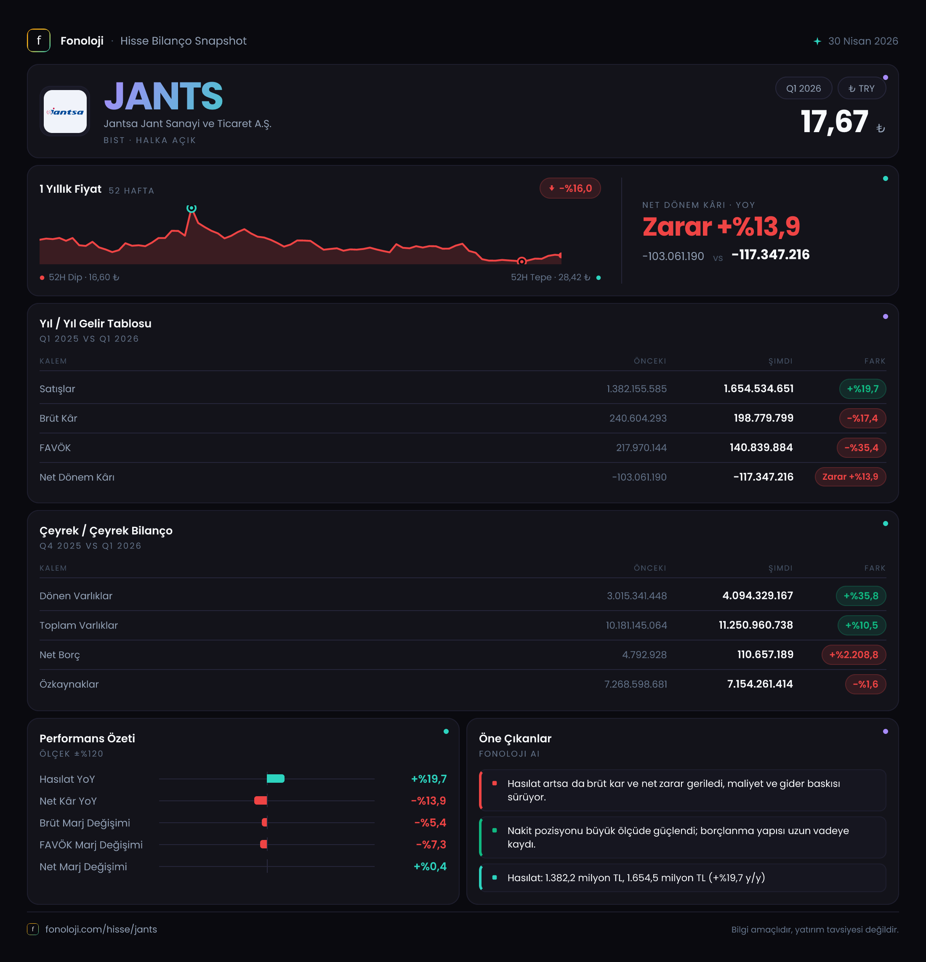Screen dimensions: 926x962
Task: Click the Net Dönem Kârı row label
Action: [x=77, y=477]
